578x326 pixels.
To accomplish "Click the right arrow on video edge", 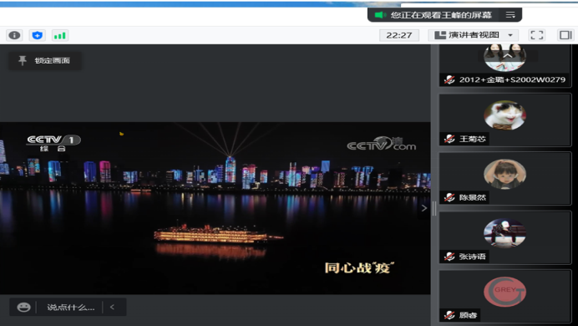I will tap(424, 208).
